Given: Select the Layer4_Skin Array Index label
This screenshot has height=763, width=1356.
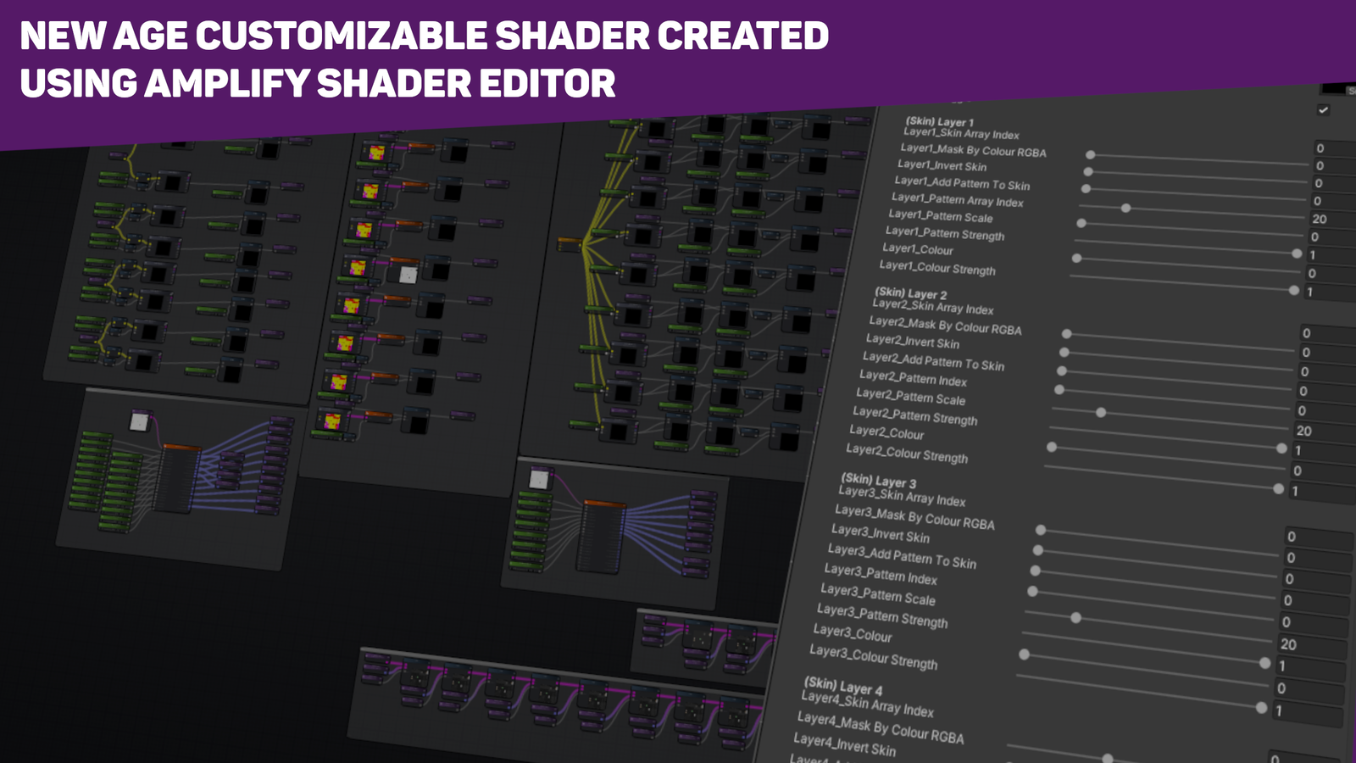Looking at the screenshot, I should point(866,705).
